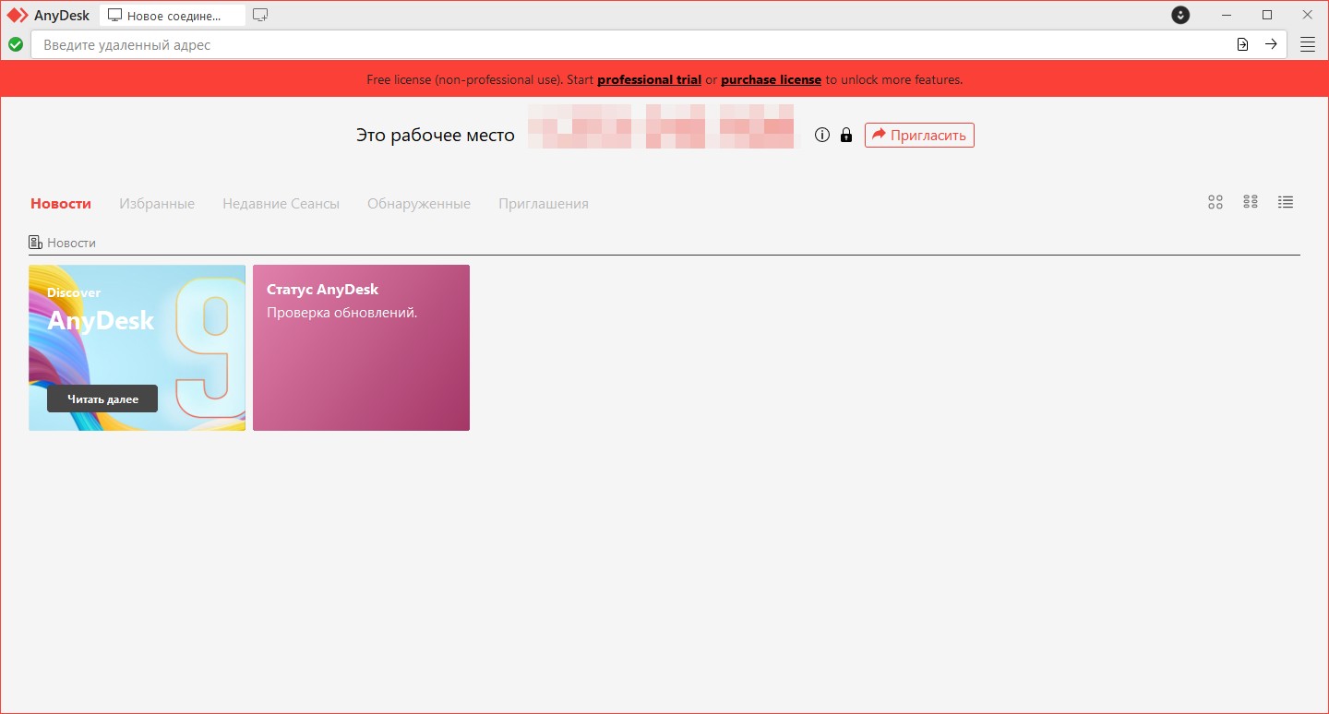Switch to large tiles view
The width and height of the screenshot is (1329, 714).
(1215, 202)
